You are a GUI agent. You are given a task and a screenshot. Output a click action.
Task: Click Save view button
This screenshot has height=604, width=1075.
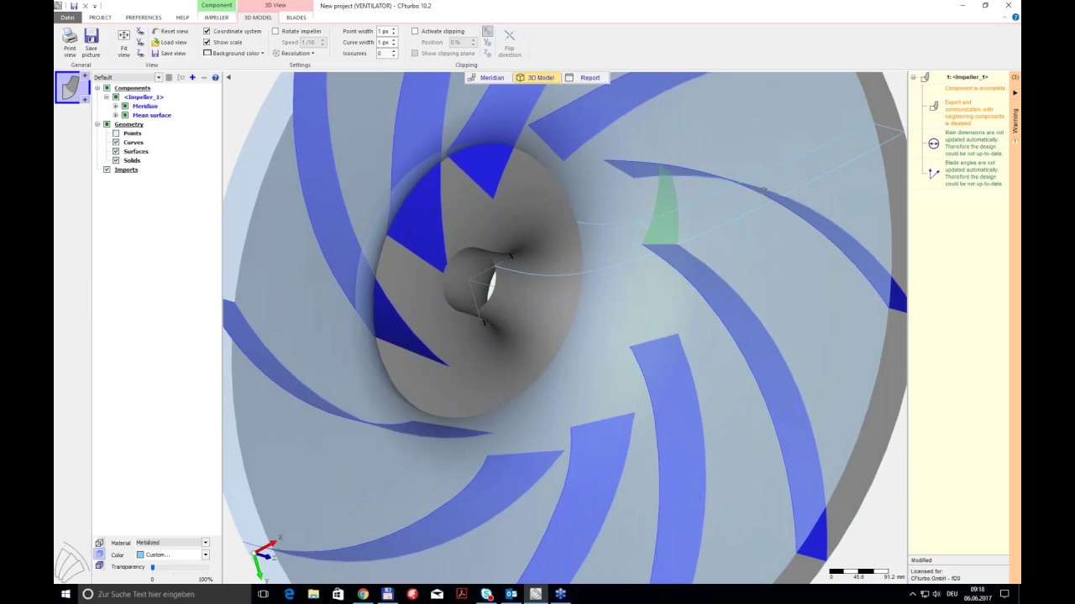170,53
